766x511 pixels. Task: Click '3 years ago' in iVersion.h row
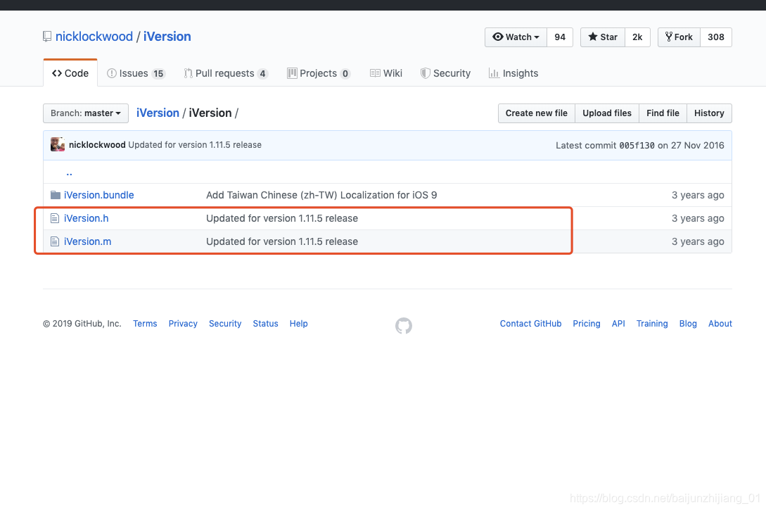698,219
